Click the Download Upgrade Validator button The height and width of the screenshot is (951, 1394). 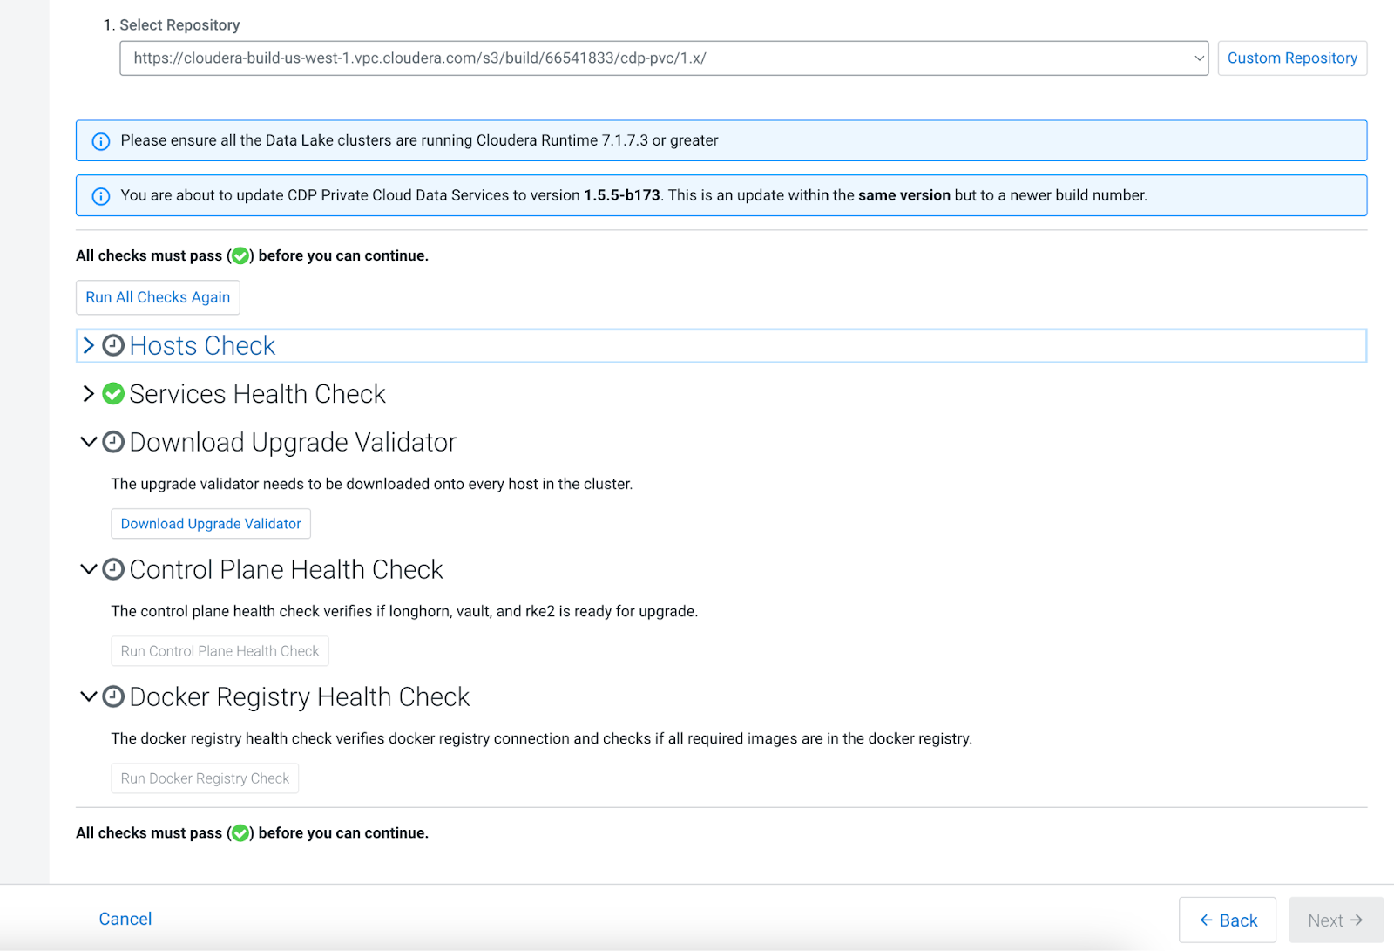tap(211, 524)
